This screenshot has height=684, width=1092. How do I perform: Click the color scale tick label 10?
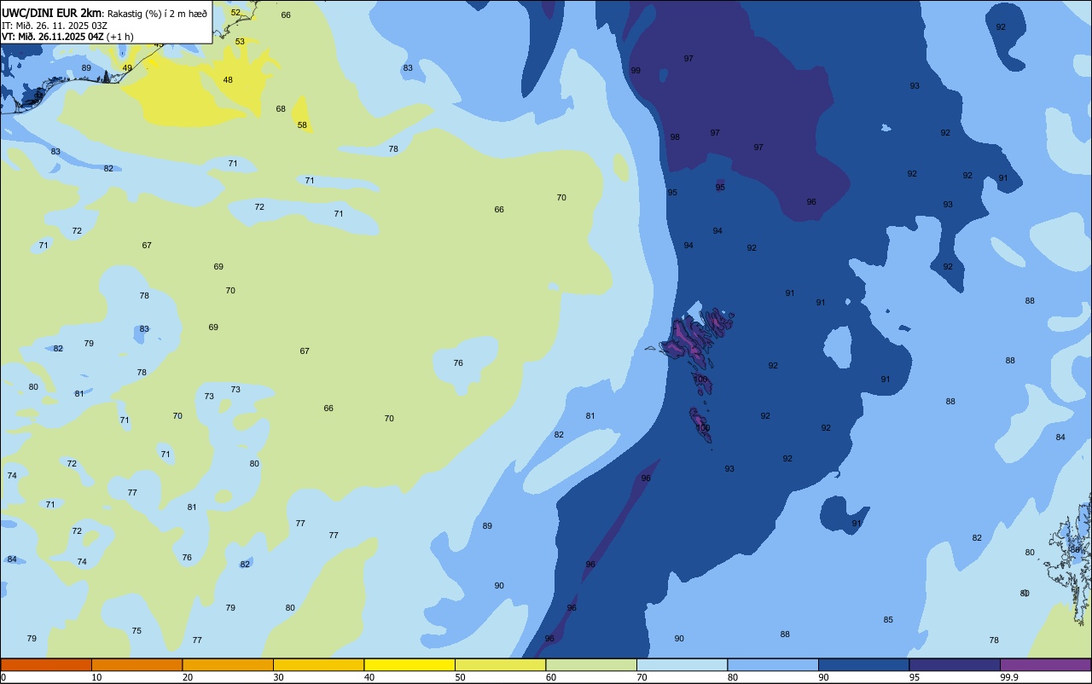(96, 677)
